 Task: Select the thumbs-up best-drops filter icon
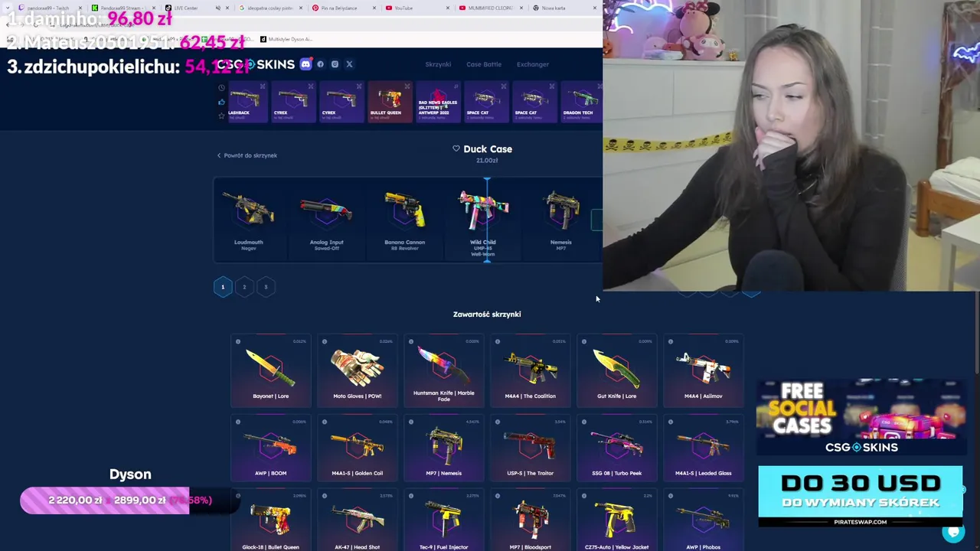pyautogui.click(x=221, y=102)
